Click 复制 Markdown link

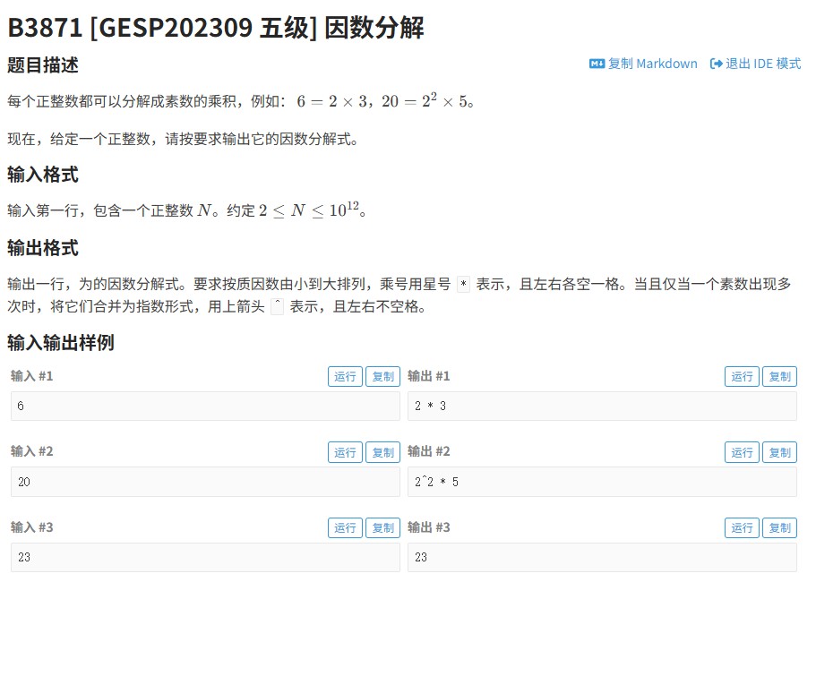[643, 64]
